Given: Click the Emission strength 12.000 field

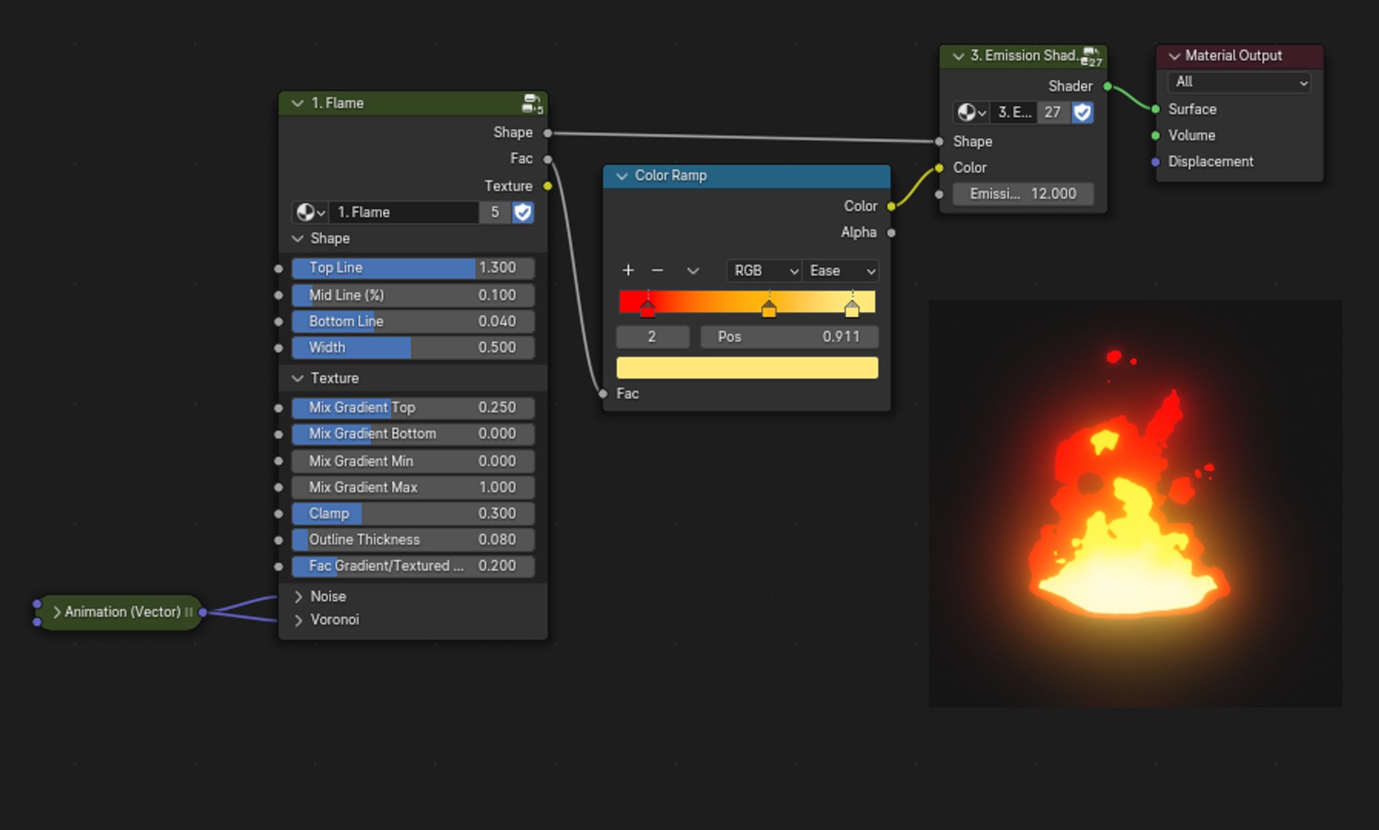Looking at the screenshot, I should [1023, 194].
